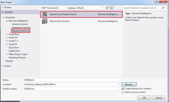Image resolution: width=169 pixels, height=102 pixels.
Task: Select Visual Basic in templates tree
Action: point(14,34)
